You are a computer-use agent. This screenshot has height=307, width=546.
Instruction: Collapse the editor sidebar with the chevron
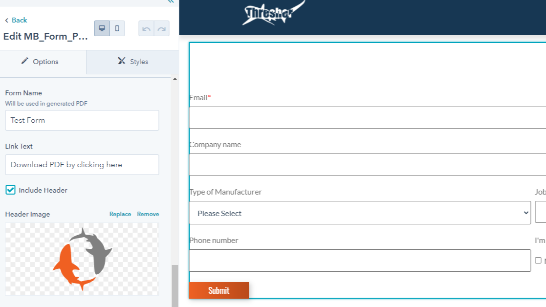tap(170, 2)
